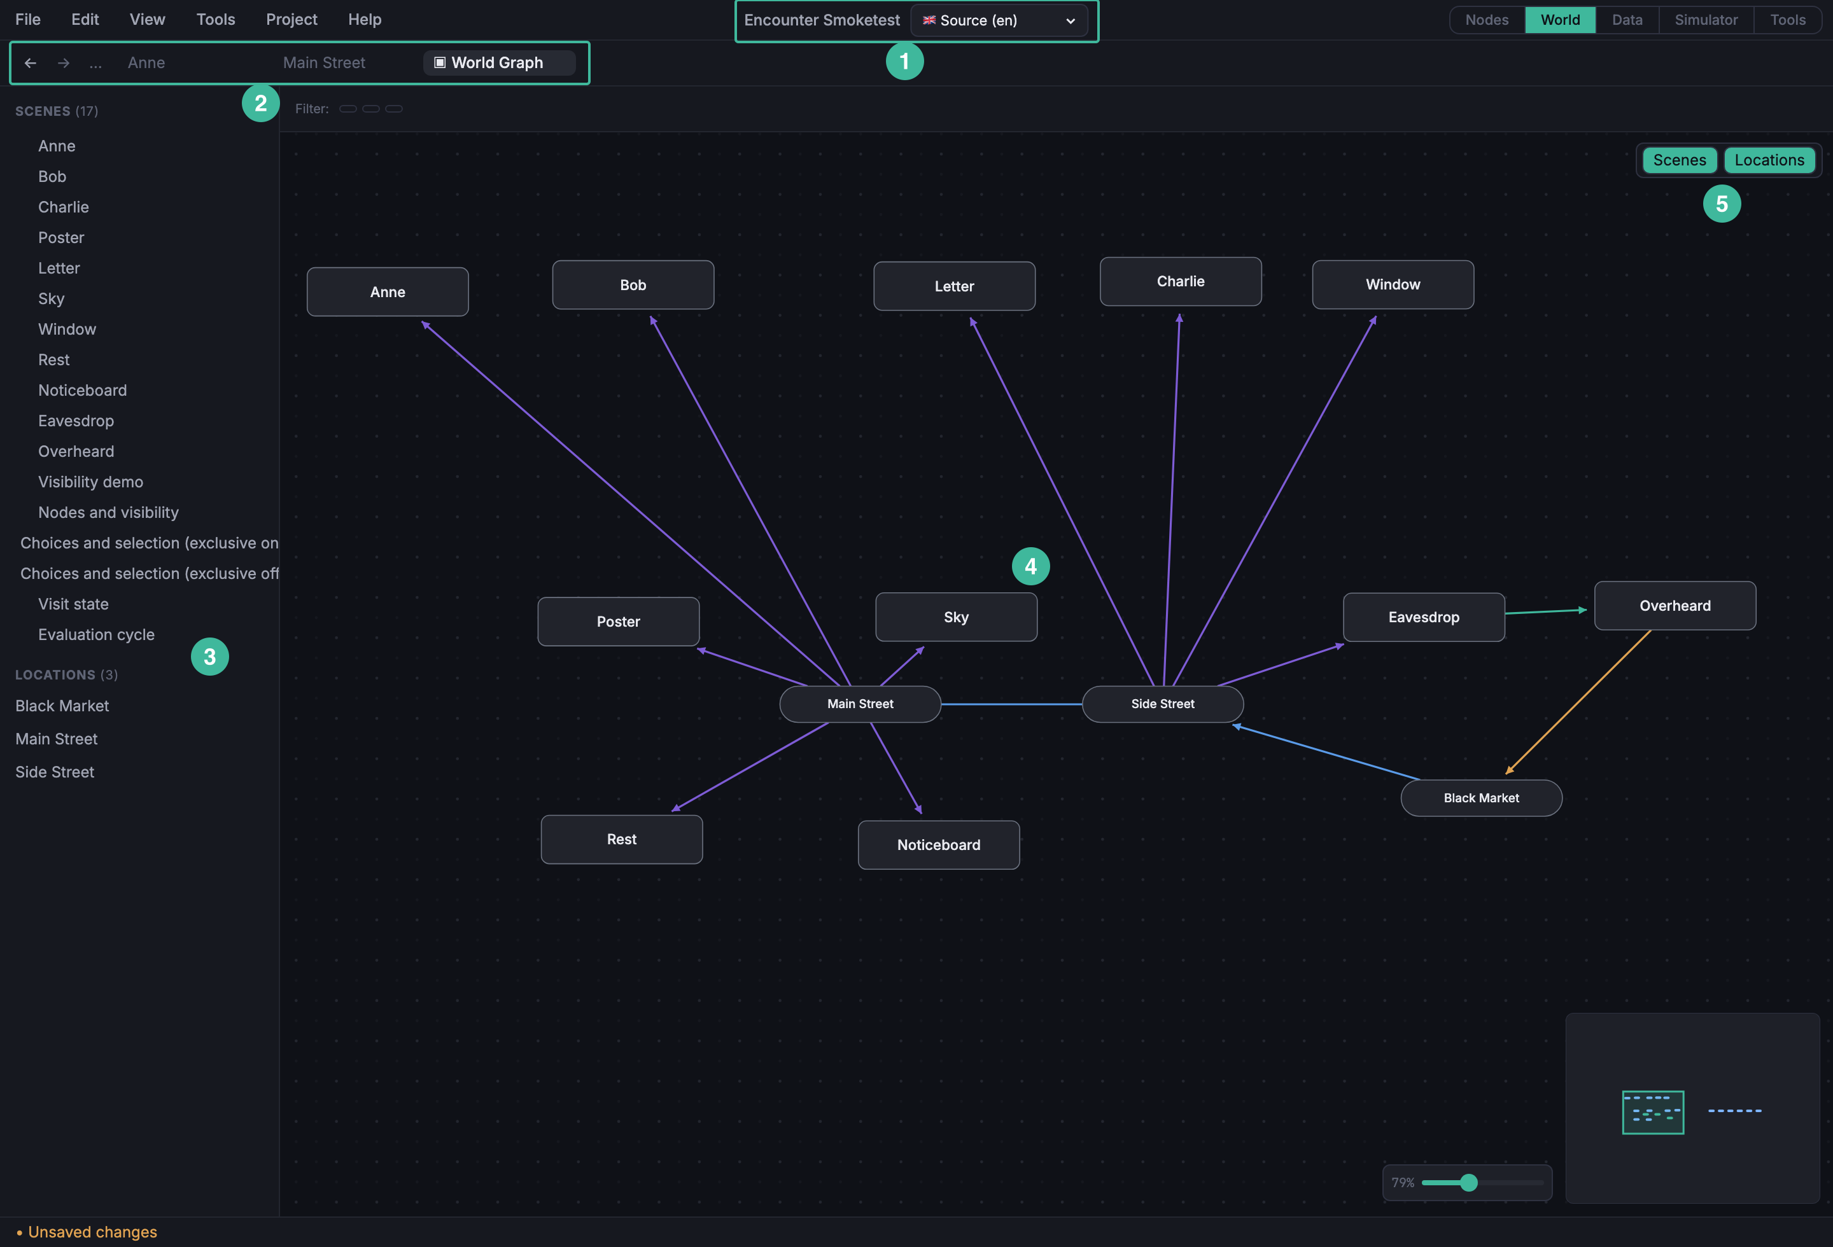Screen dimensions: 1833x1247
Task: Open the Source (en) language dropdown
Action: pyautogui.click(x=999, y=20)
